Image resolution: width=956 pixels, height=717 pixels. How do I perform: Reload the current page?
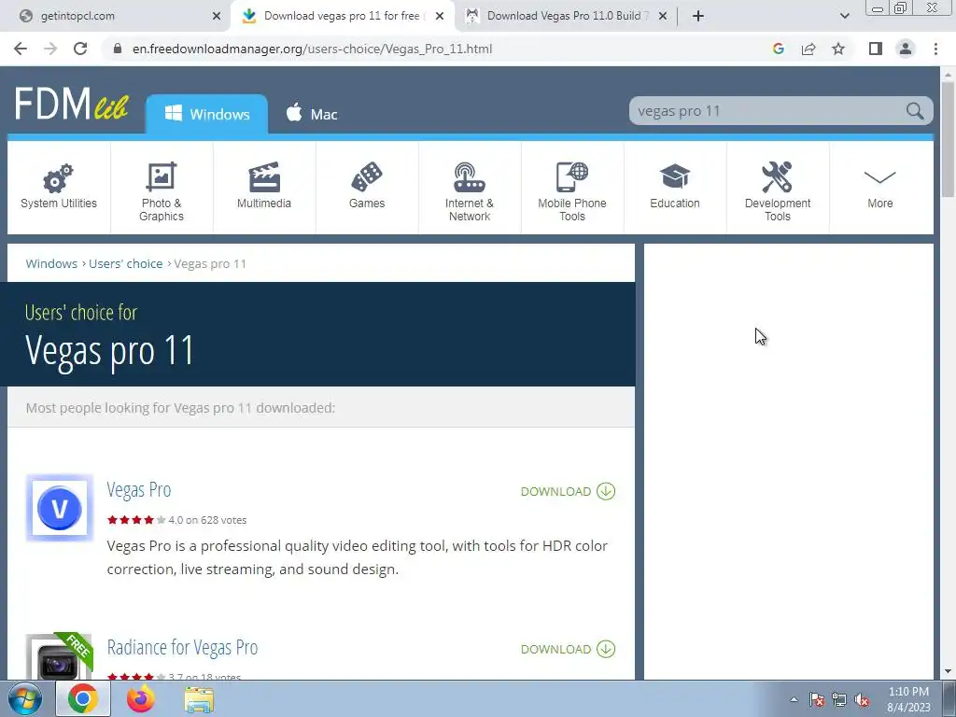(80, 49)
